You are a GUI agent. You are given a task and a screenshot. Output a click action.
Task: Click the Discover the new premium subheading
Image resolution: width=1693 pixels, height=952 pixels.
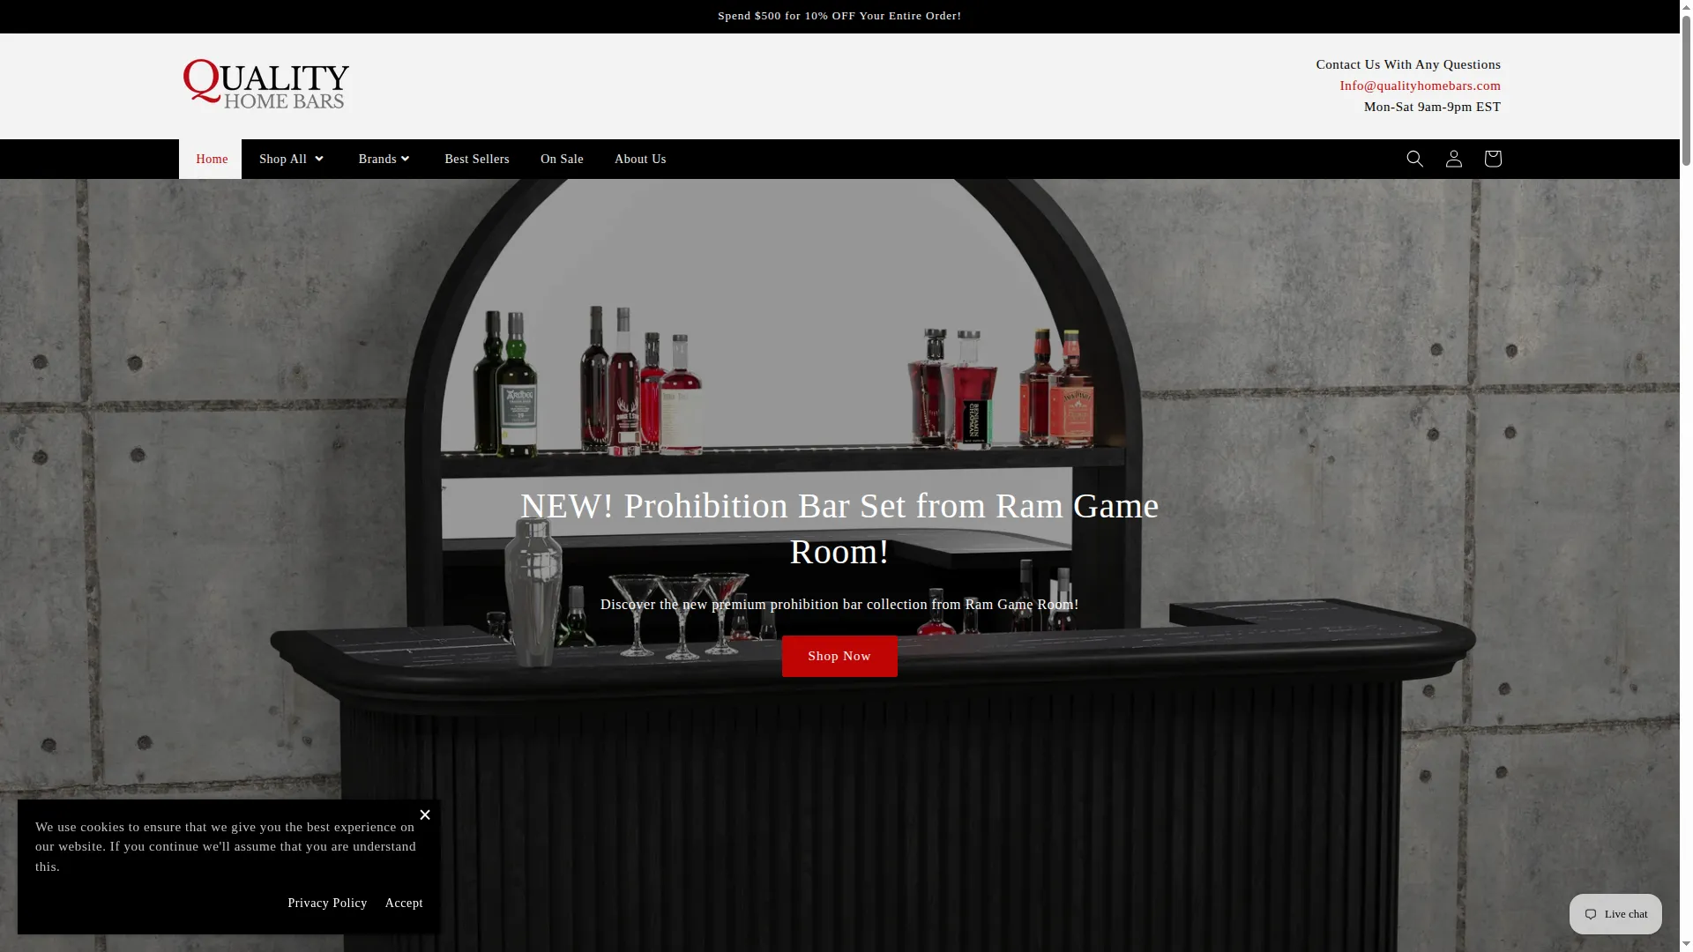pos(839,604)
